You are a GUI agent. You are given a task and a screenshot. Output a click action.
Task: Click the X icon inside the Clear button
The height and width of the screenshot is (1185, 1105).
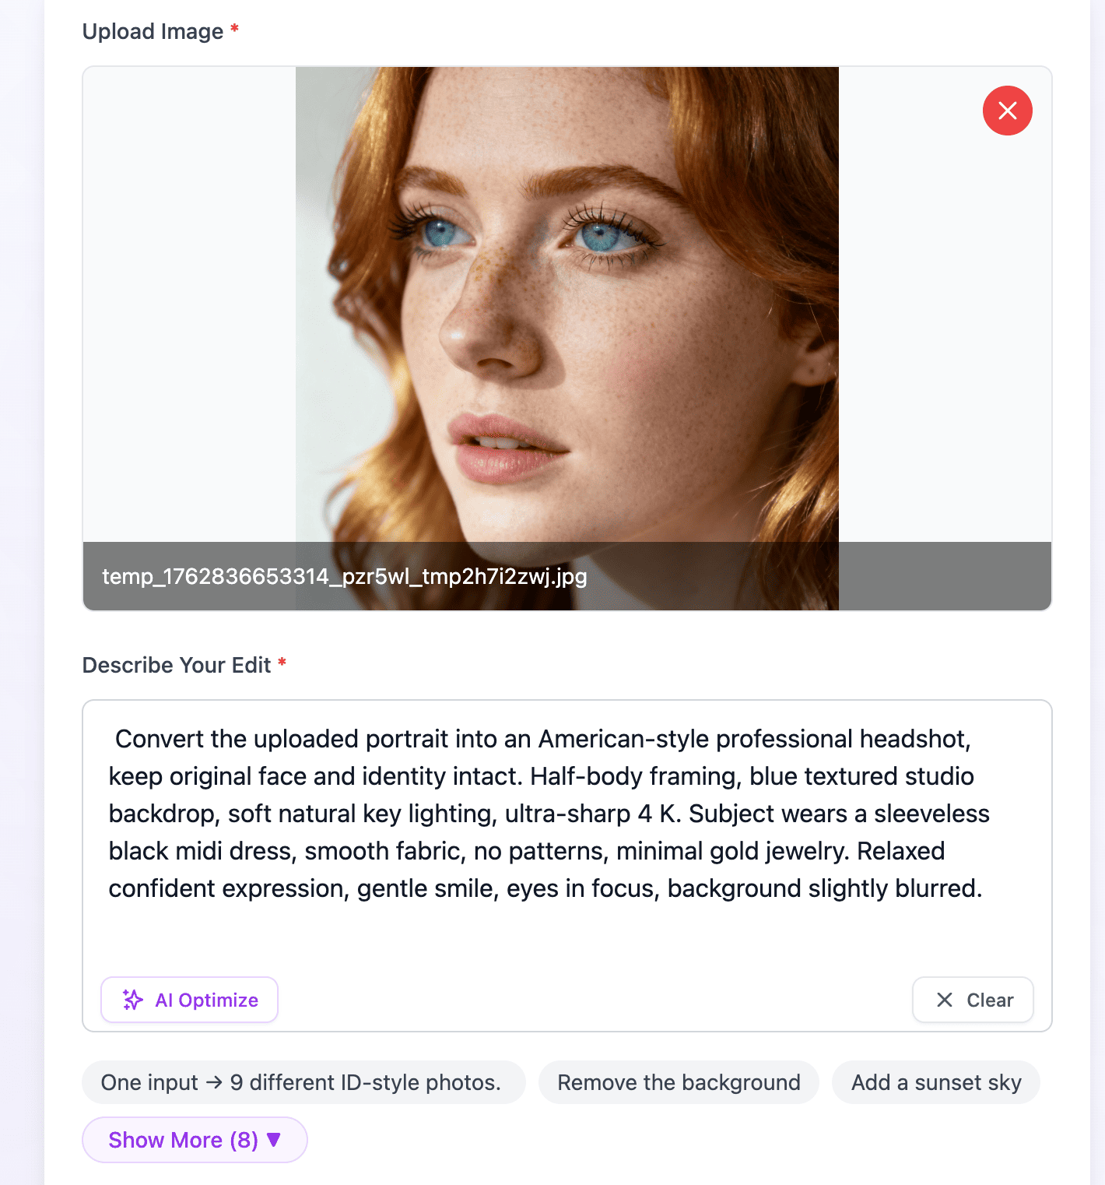(944, 1000)
